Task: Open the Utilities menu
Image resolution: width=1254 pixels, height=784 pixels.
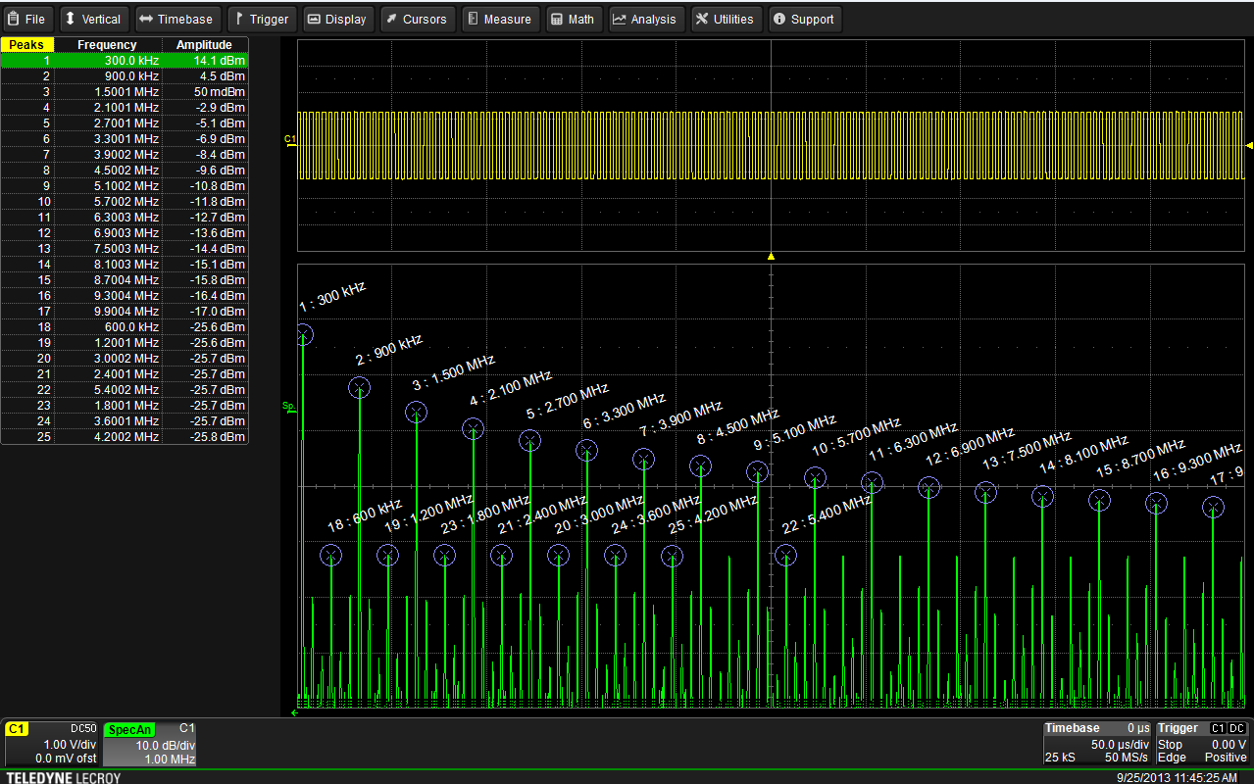Action: [727, 19]
